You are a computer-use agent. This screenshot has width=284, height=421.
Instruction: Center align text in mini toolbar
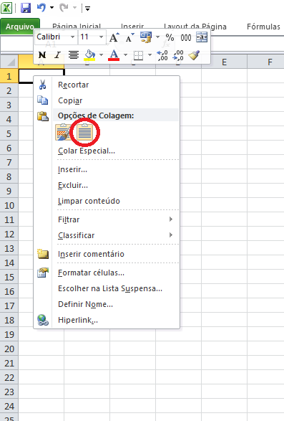tap(74, 55)
